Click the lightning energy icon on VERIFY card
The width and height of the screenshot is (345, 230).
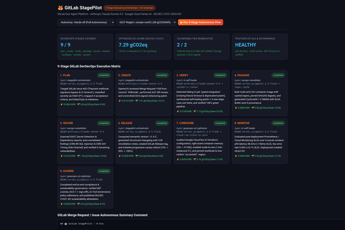click(178, 111)
